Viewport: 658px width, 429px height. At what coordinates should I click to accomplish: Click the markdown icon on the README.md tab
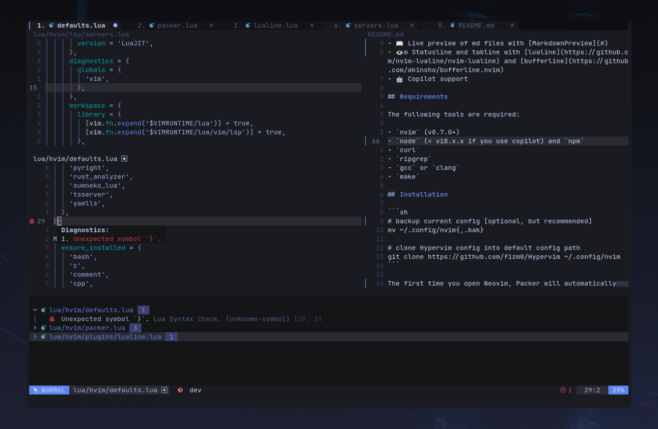coord(453,25)
